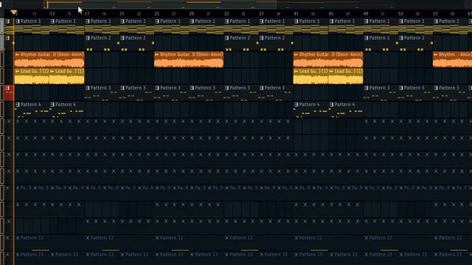Jump to bar 33 on the timeline ruler

[226, 14]
